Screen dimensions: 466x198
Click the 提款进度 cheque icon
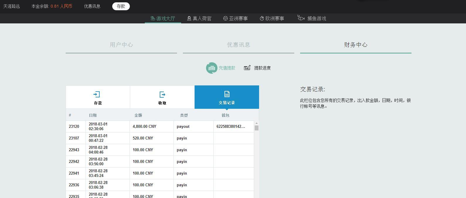(247, 68)
